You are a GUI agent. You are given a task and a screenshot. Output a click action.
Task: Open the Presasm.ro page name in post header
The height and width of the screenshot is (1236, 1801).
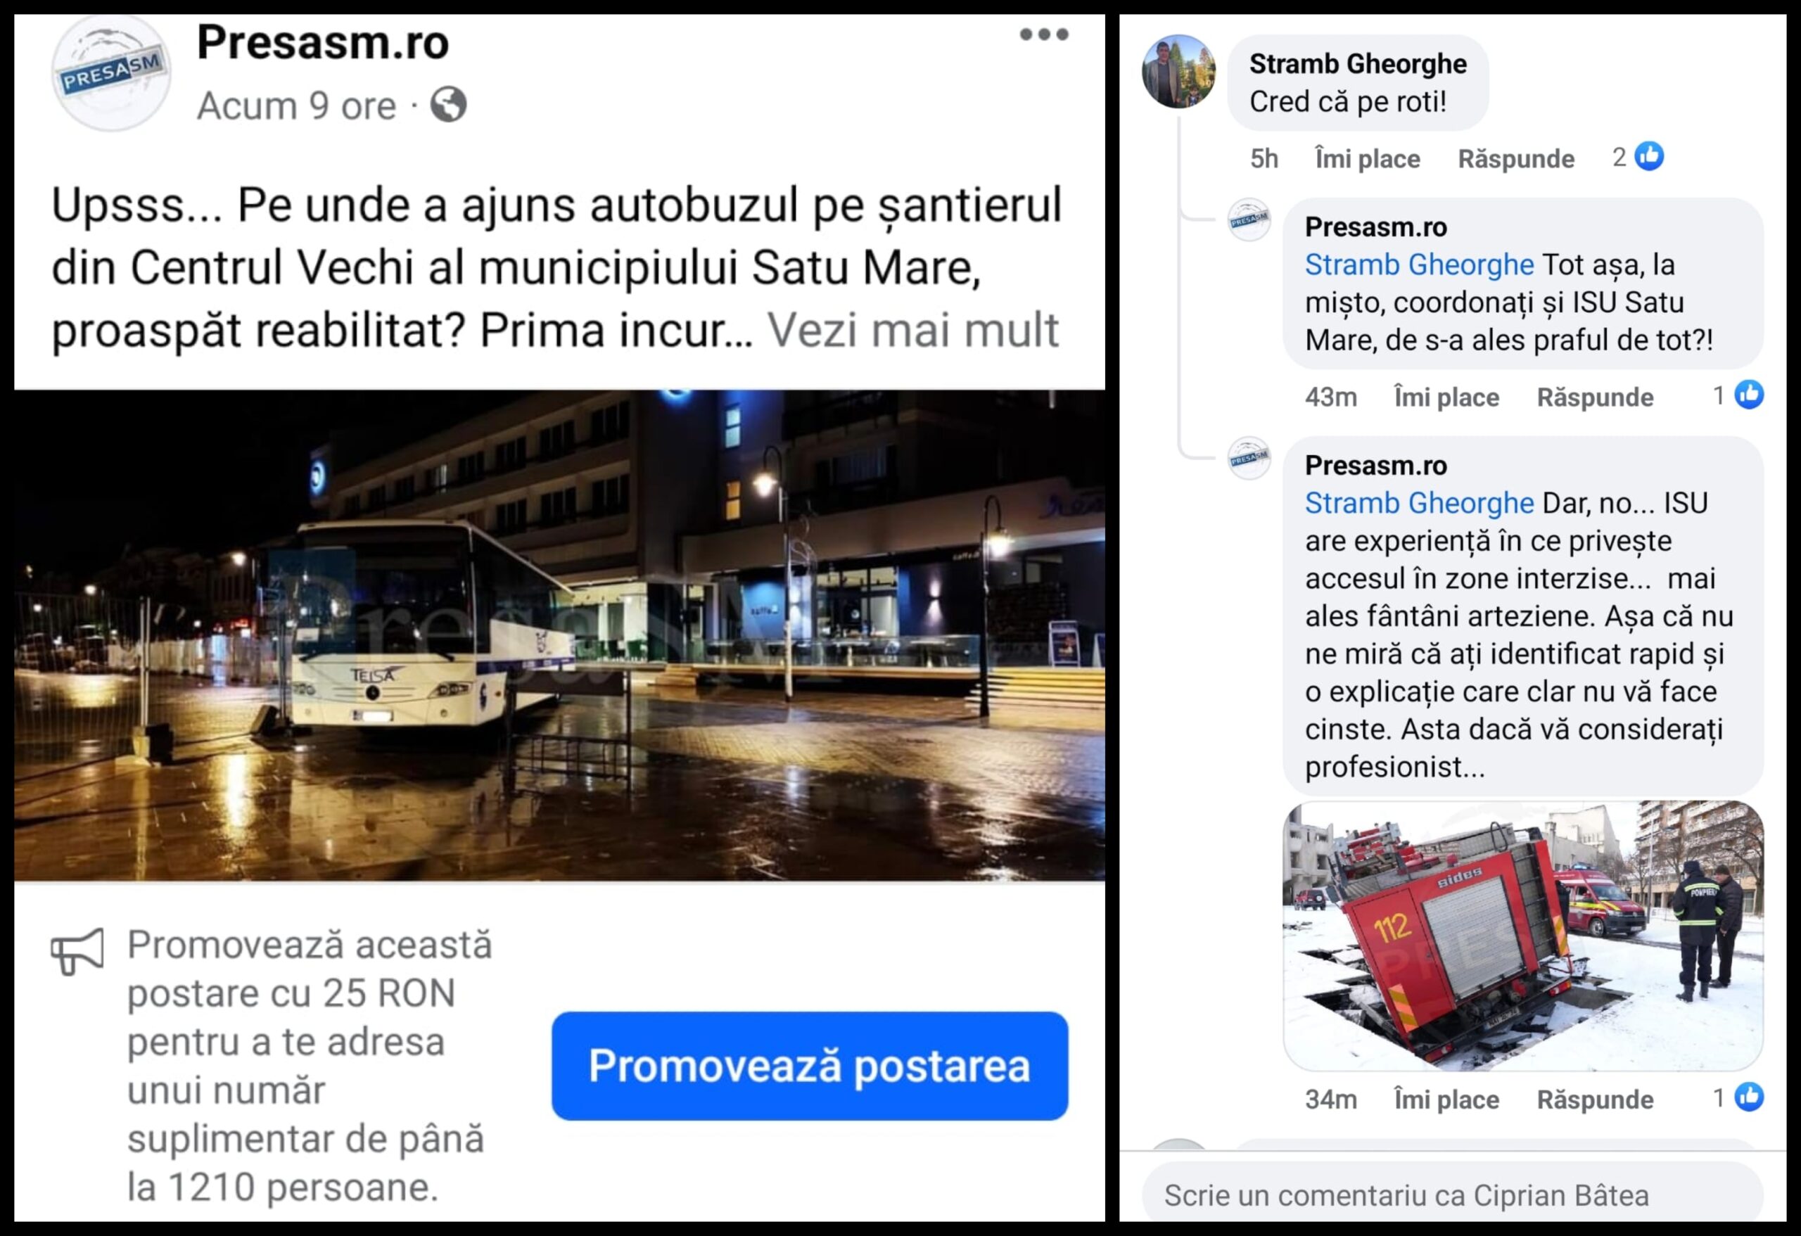[x=323, y=42]
